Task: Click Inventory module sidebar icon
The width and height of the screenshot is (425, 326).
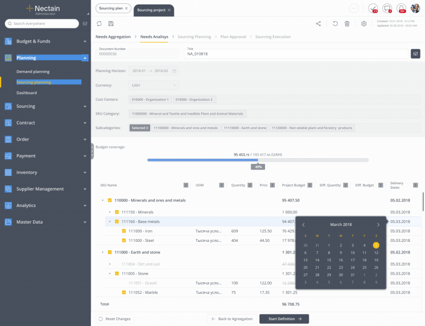Action: coord(8,172)
